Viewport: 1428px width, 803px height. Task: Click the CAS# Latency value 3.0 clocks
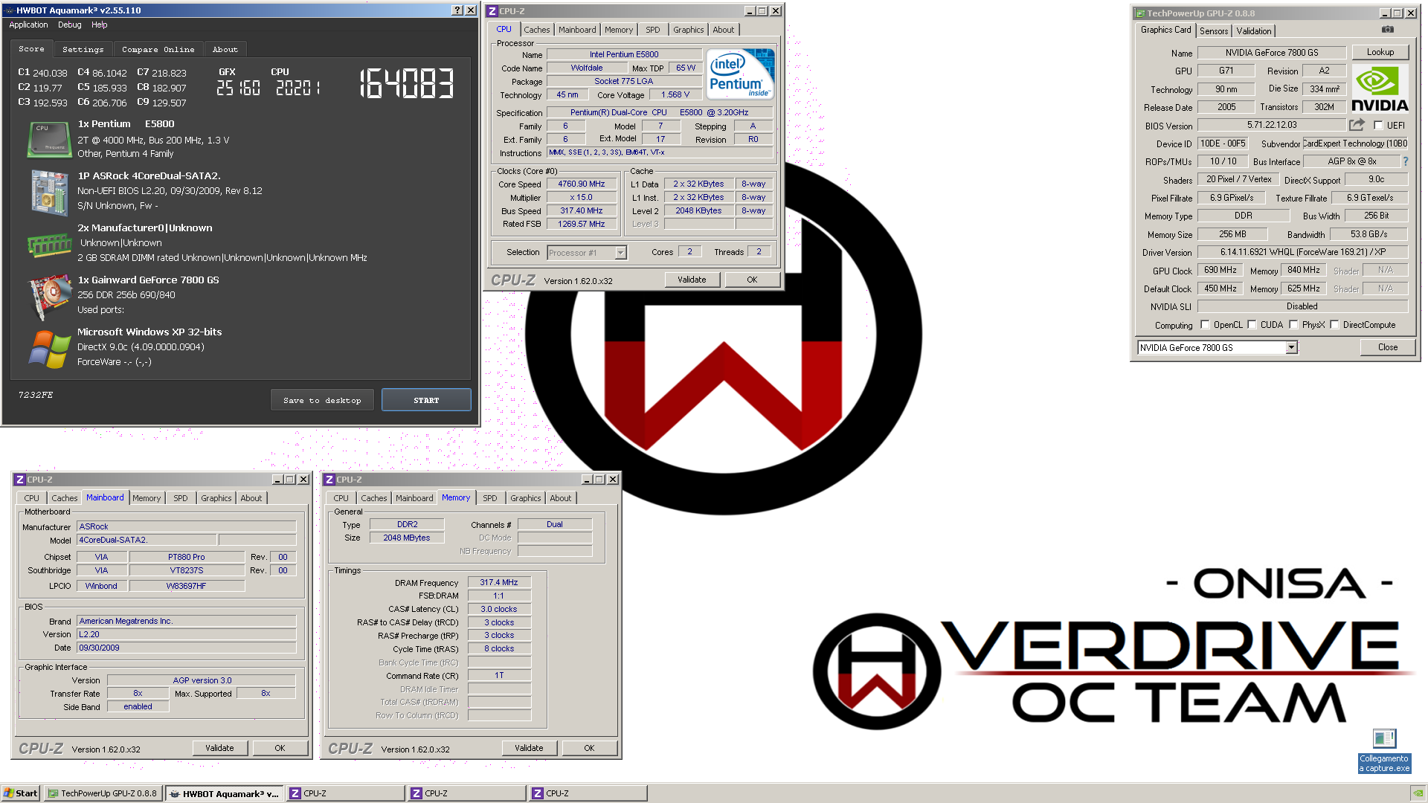499,609
